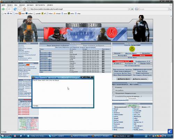174x139 pixels.
Task: Open the 'file' bookmark in bookmarks toolbar
Action: pos(10,14)
